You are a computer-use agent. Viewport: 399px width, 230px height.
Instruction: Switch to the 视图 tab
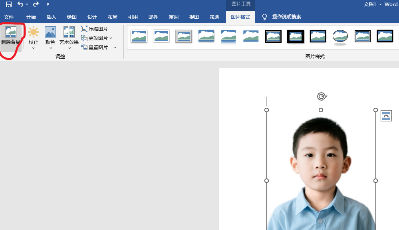[x=194, y=17]
